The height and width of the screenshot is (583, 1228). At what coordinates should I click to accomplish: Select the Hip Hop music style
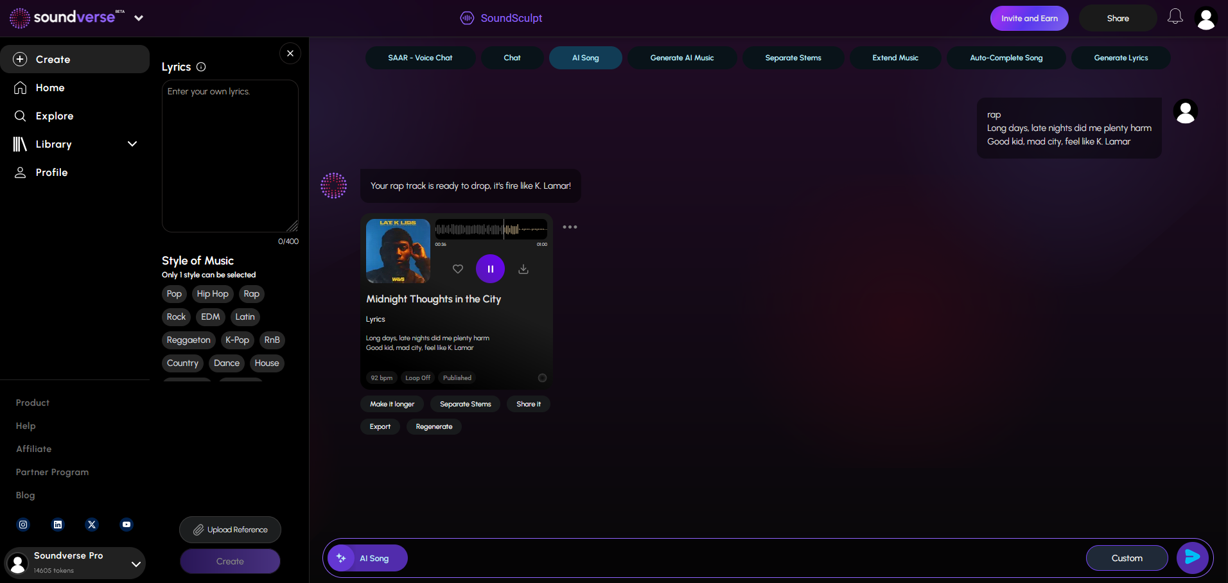click(213, 294)
